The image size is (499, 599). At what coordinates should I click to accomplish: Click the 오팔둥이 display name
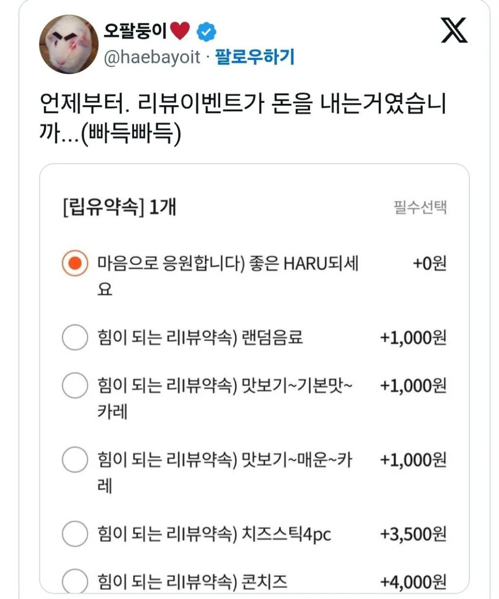click(135, 31)
